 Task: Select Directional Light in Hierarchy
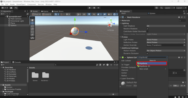pos(17,21)
